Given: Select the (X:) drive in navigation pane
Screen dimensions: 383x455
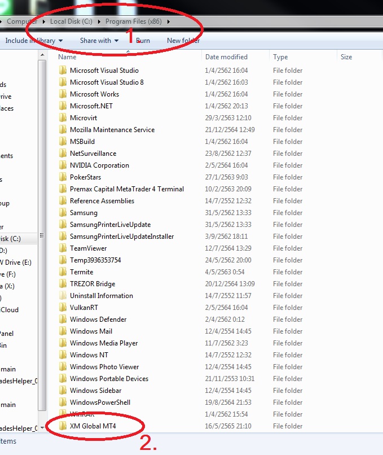Looking at the screenshot, I should tap(7, 286).
